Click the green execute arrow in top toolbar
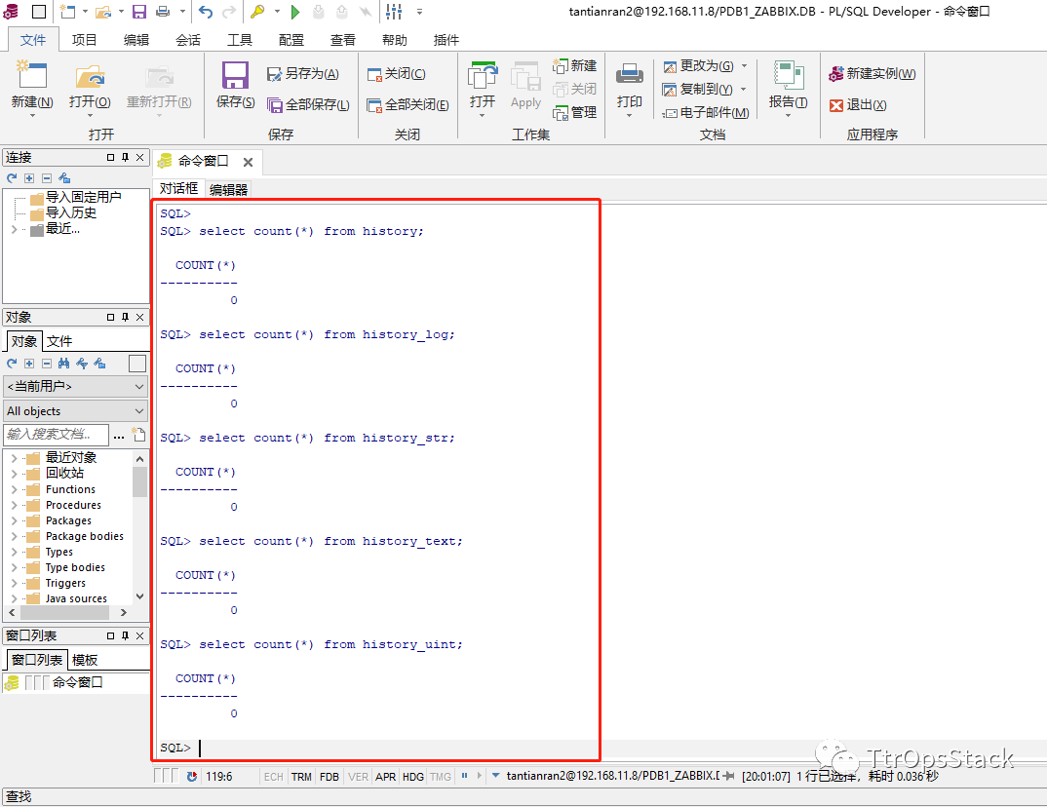This screenshot has height=807, width=1047. tap(295, 11)
